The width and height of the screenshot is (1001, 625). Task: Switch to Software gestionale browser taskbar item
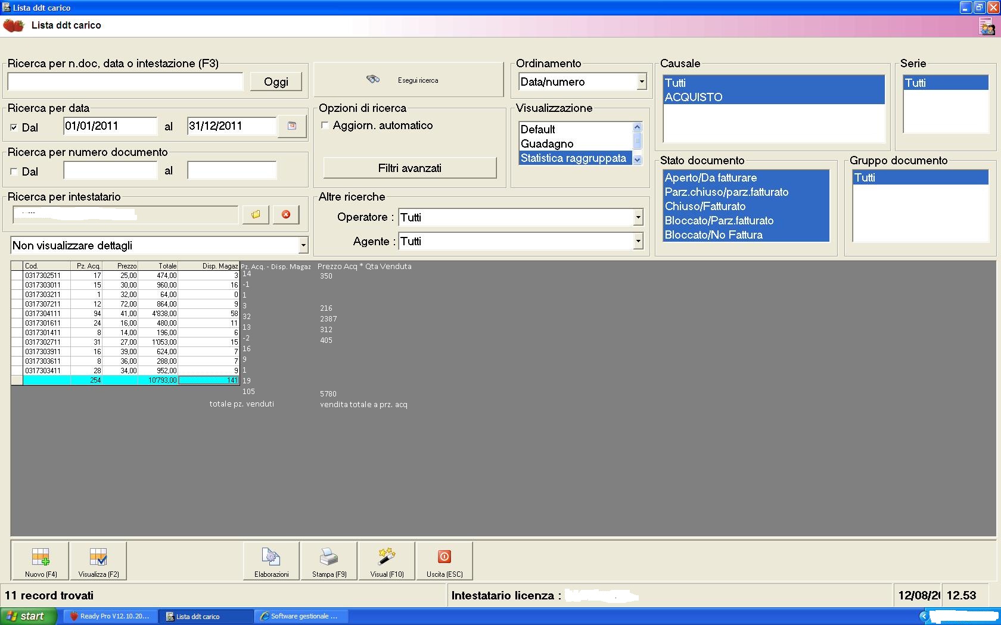tap(301, 616)
